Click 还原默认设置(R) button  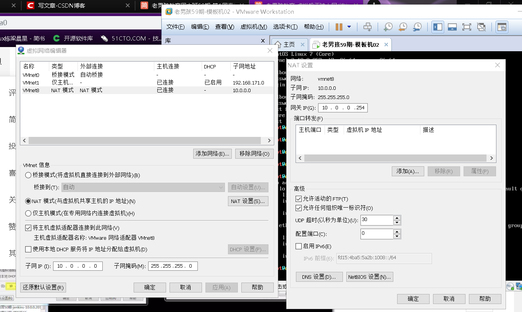(x=43, y=288)
